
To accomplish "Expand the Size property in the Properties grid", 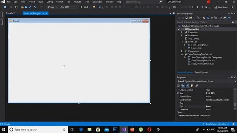I will (x=178, y=93).
